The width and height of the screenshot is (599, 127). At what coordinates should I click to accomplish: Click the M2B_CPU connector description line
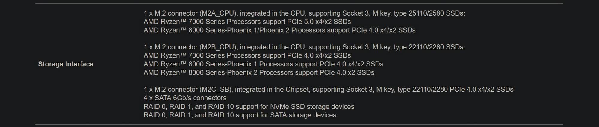(304, 47)
